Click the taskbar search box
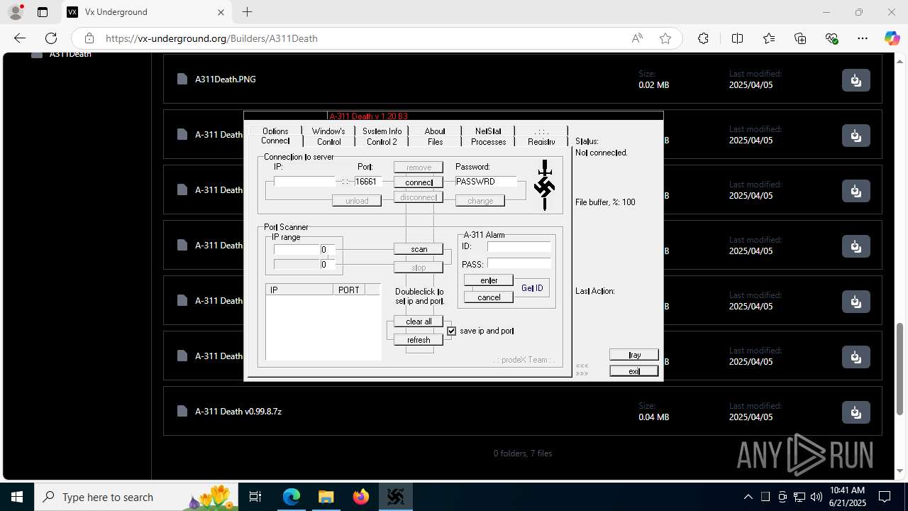The width and height of the screenshot is (908, 511). click(x=137, y=497)
